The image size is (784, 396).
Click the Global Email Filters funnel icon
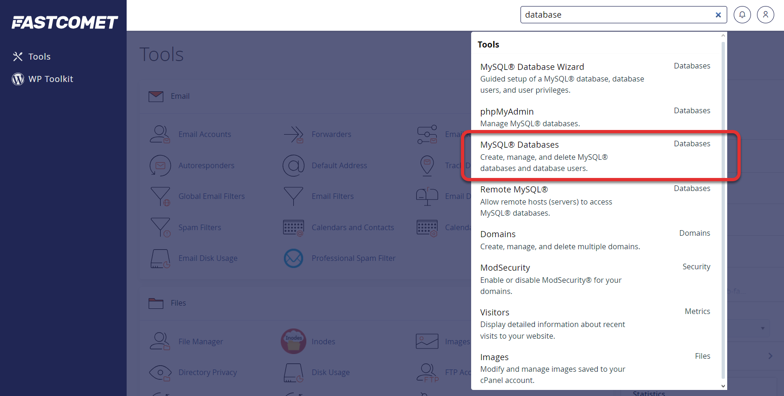(160, 196)
